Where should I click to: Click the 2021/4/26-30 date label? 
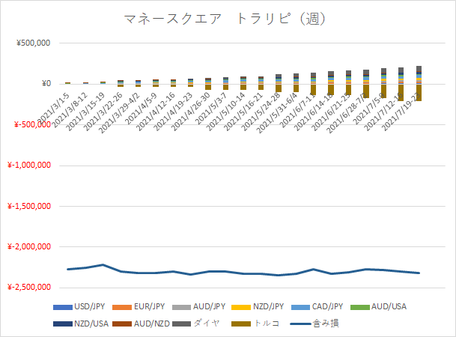coord(190,112)
